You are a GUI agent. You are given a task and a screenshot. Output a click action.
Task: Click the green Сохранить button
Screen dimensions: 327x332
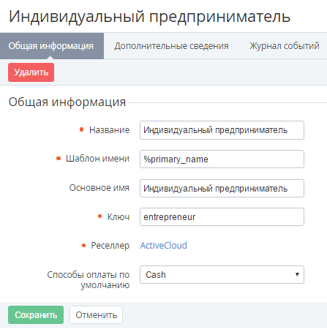(36, 315)
